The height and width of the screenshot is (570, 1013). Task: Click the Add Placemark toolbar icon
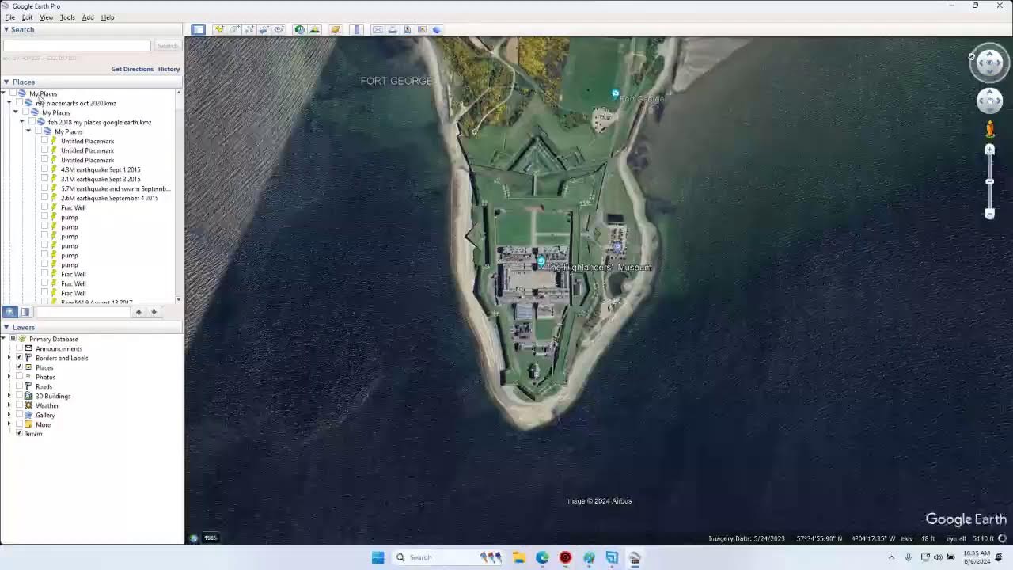(219, 30)
